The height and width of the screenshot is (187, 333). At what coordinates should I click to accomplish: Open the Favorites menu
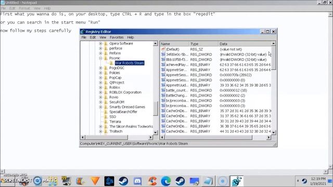[117, 37]
